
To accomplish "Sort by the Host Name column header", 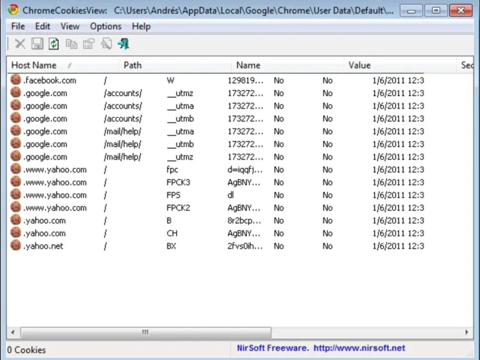I will pos(63,65).
